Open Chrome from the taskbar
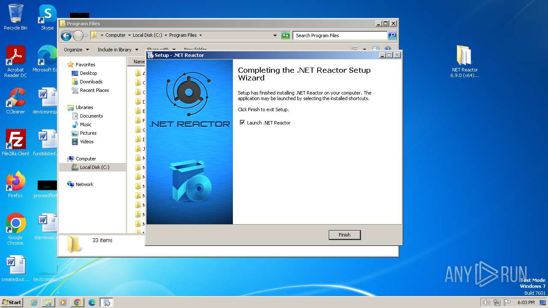The width and height of the screenshot is (548, 308). (x=77, y=302)
